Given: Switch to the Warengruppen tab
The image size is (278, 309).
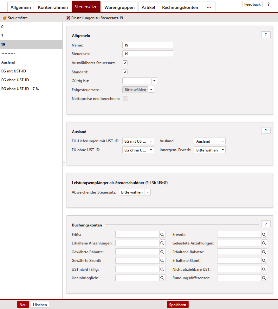Looking at the screenshot, I should 120,7.
